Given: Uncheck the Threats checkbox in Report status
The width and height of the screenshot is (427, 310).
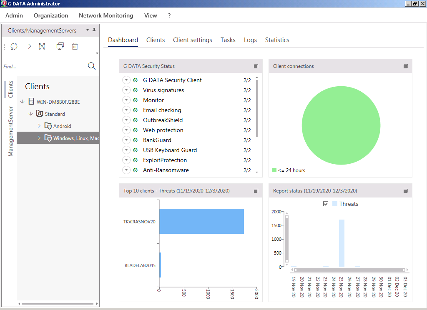Looking at the screenshot, I should (326, 204).
